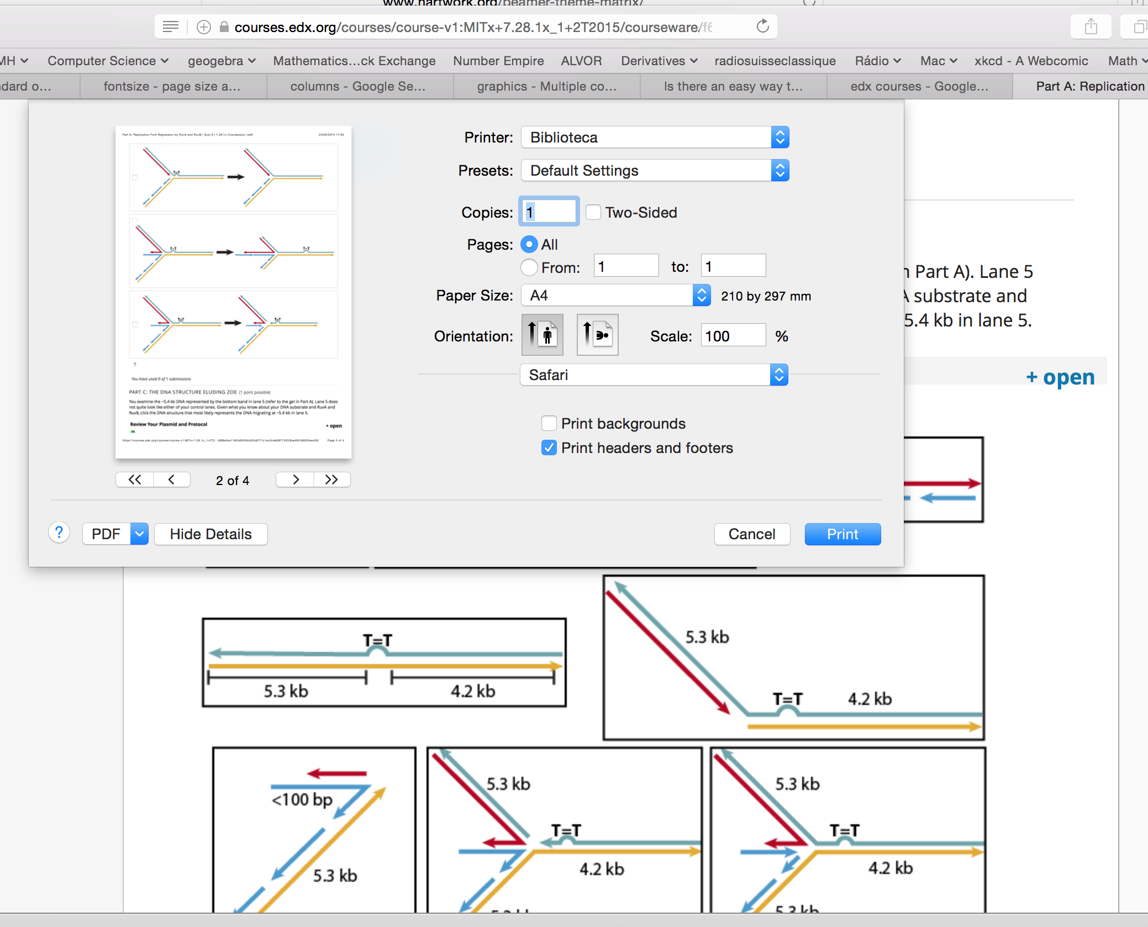This screenshot has height=927, width=1148.
Task: Jump to first preview page
Action: point(135,480)
